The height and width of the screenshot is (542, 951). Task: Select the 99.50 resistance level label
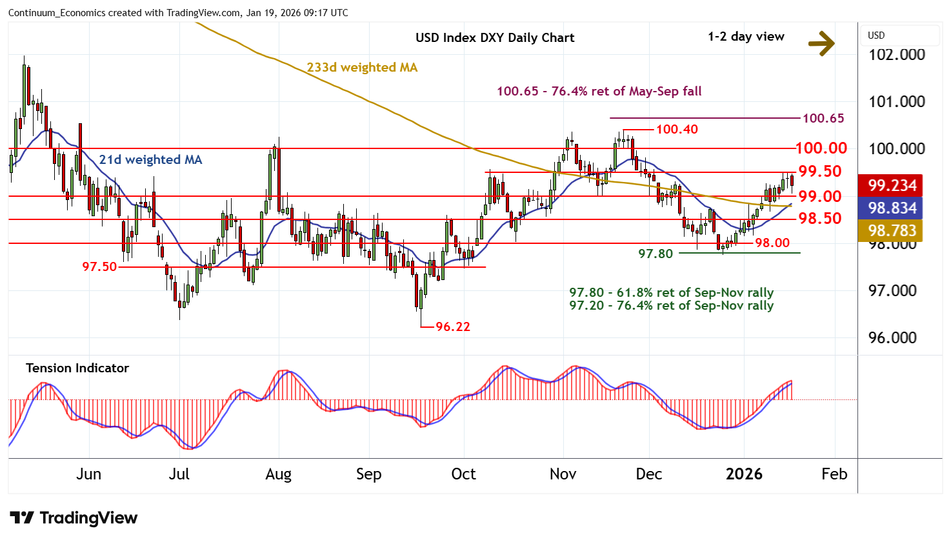(x=820, y=172)
